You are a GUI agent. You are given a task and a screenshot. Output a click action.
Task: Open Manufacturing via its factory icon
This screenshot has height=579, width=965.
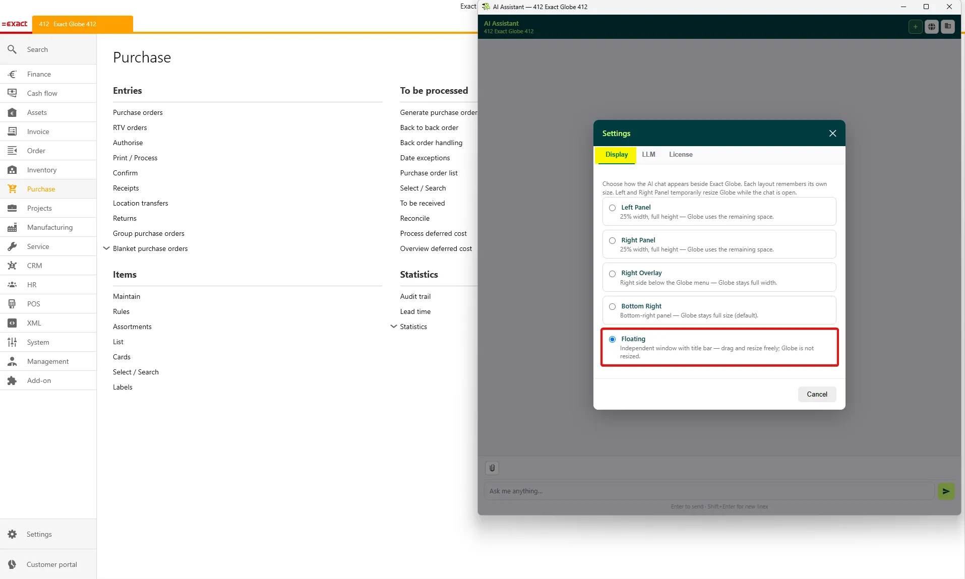coord(12,227)
